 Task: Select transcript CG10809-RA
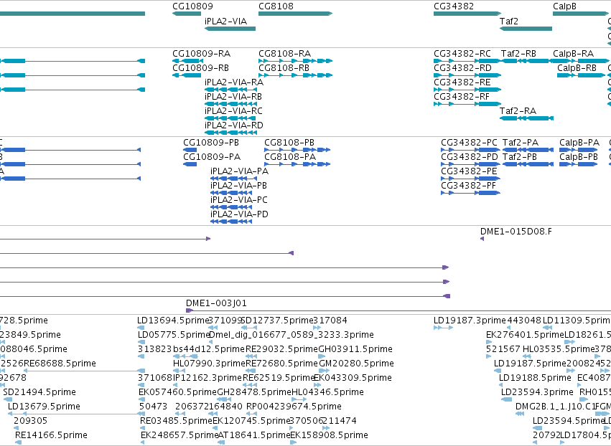(x=202, y=54)
